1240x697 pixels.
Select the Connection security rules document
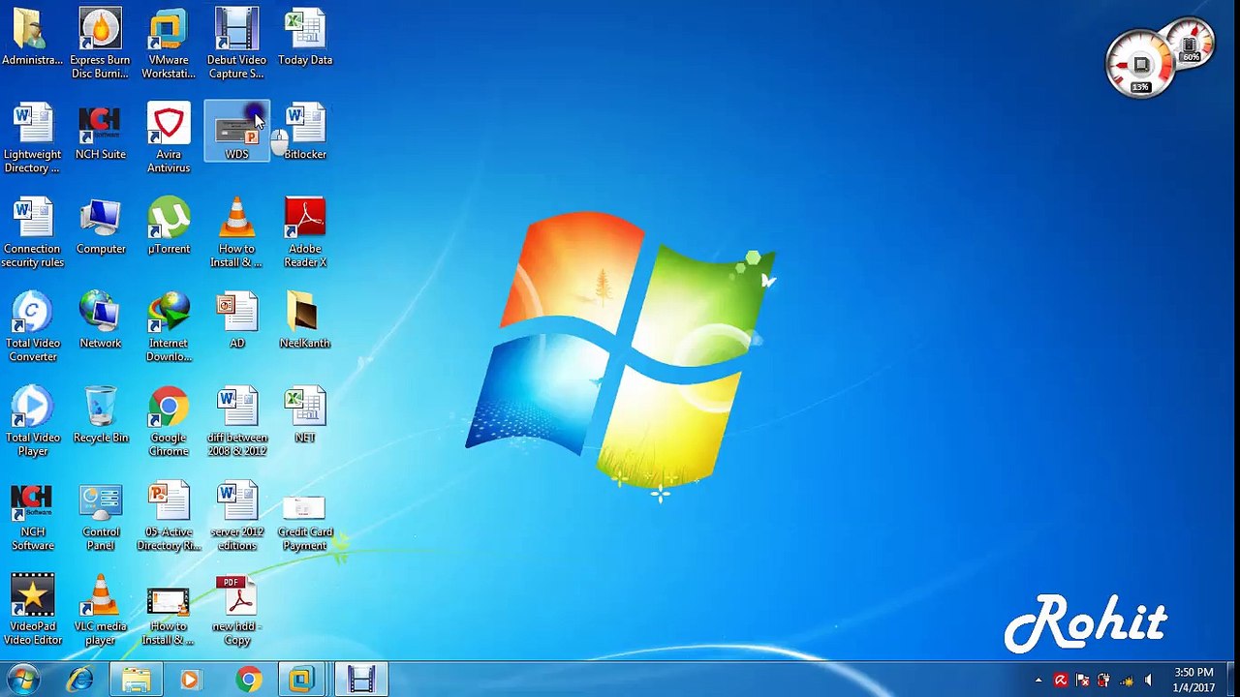coord(32,232)
